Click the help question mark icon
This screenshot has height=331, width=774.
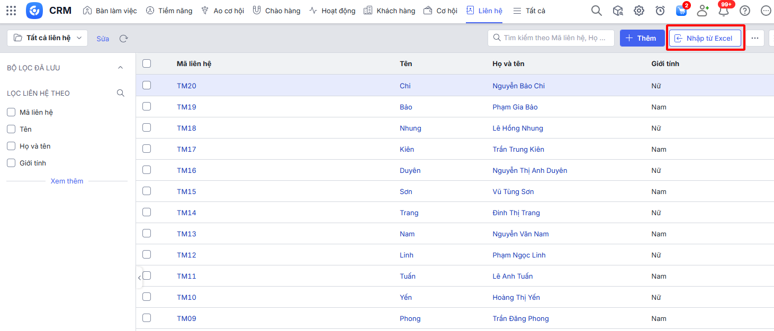tap(745, 11)
